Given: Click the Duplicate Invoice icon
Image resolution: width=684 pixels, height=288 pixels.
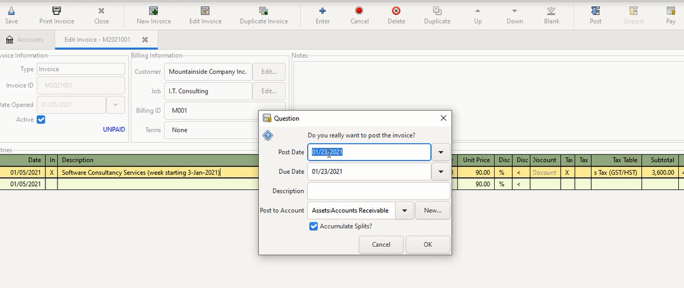Looking at the screenshot, I should point(263,11).
